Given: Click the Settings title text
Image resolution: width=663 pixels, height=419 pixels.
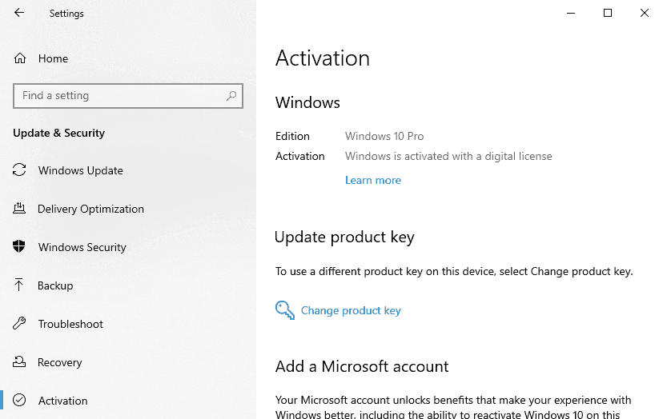Looking at the screenshot, I should click(66, 14).
